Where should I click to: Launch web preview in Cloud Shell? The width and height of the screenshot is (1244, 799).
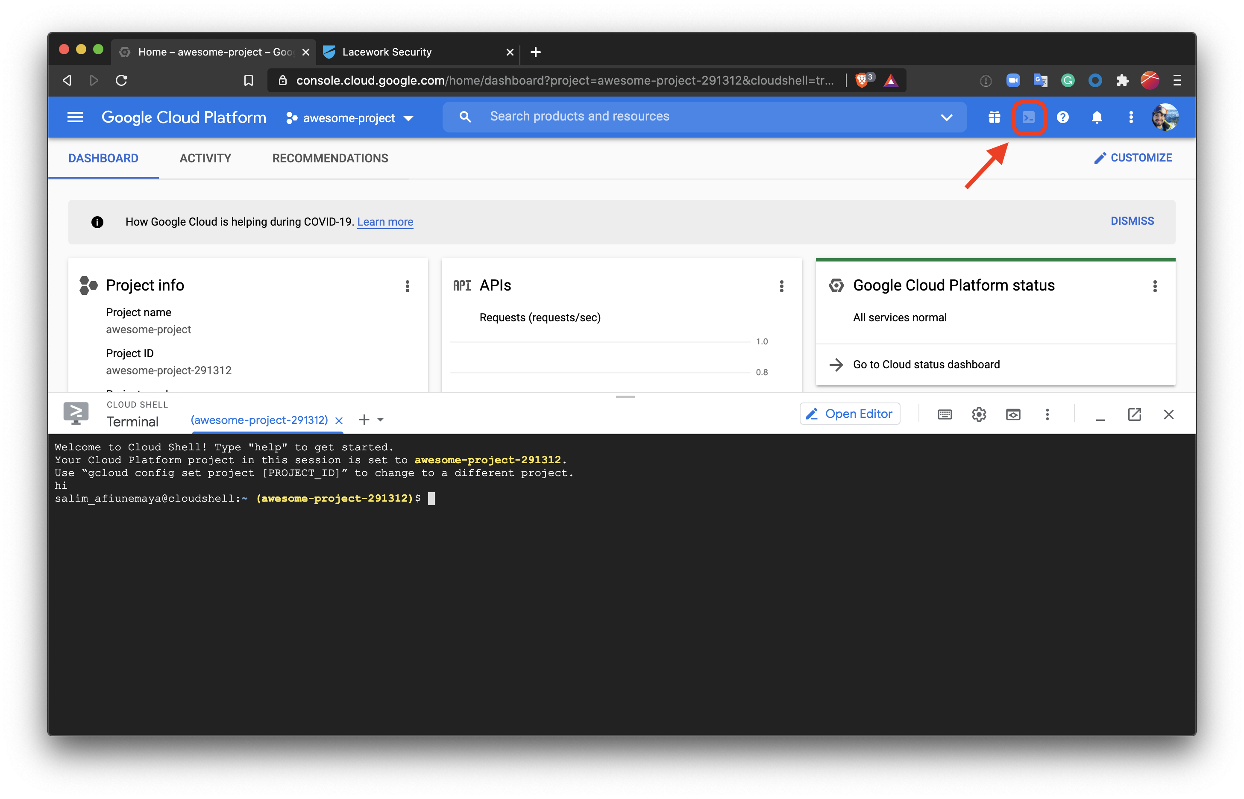[x=1013, y=414]
